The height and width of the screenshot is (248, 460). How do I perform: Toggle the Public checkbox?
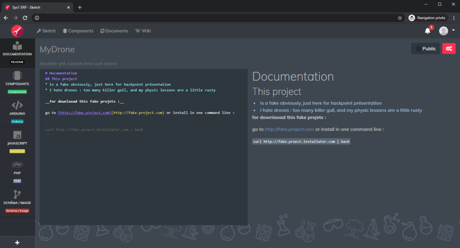point(419,48)
